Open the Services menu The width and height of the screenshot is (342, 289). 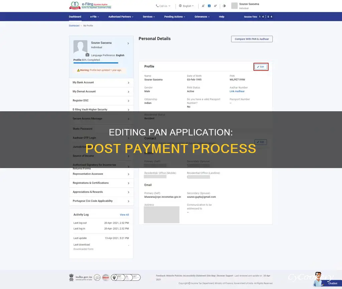click(x=149, y=17)
